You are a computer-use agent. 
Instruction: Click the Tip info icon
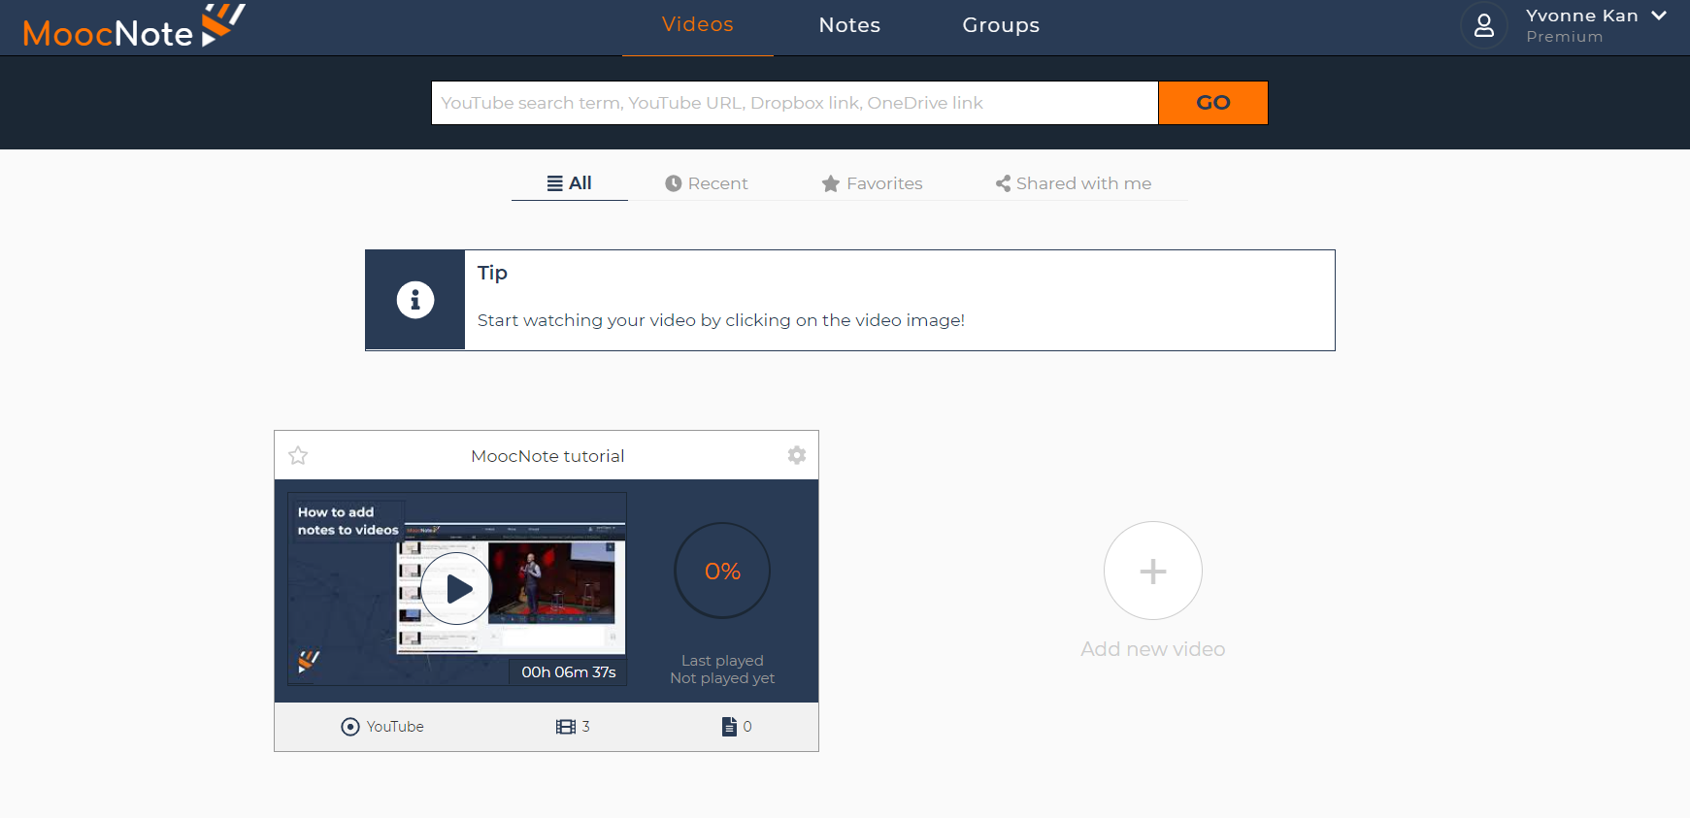[x=414, y=300]
